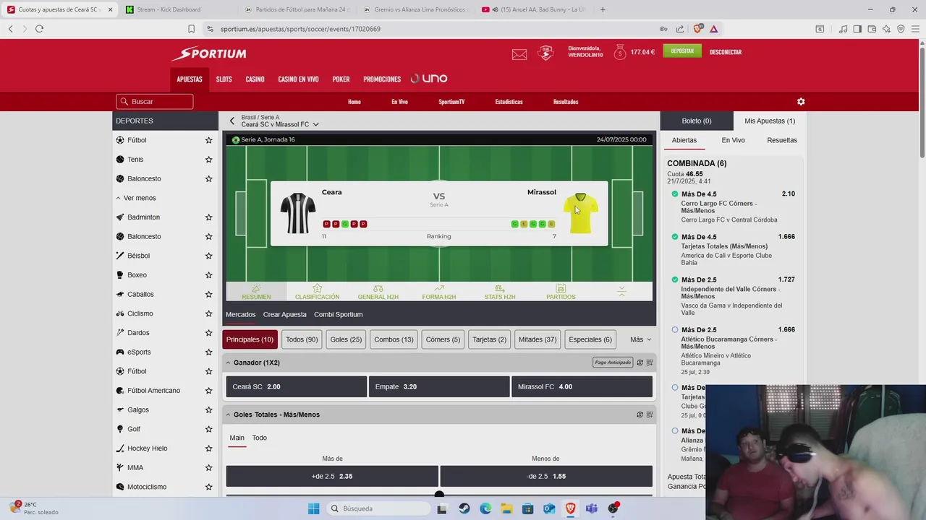Screen dimensions: 926x520
Task: Open the Clasificación icon tab
Action: click(317, 292)
